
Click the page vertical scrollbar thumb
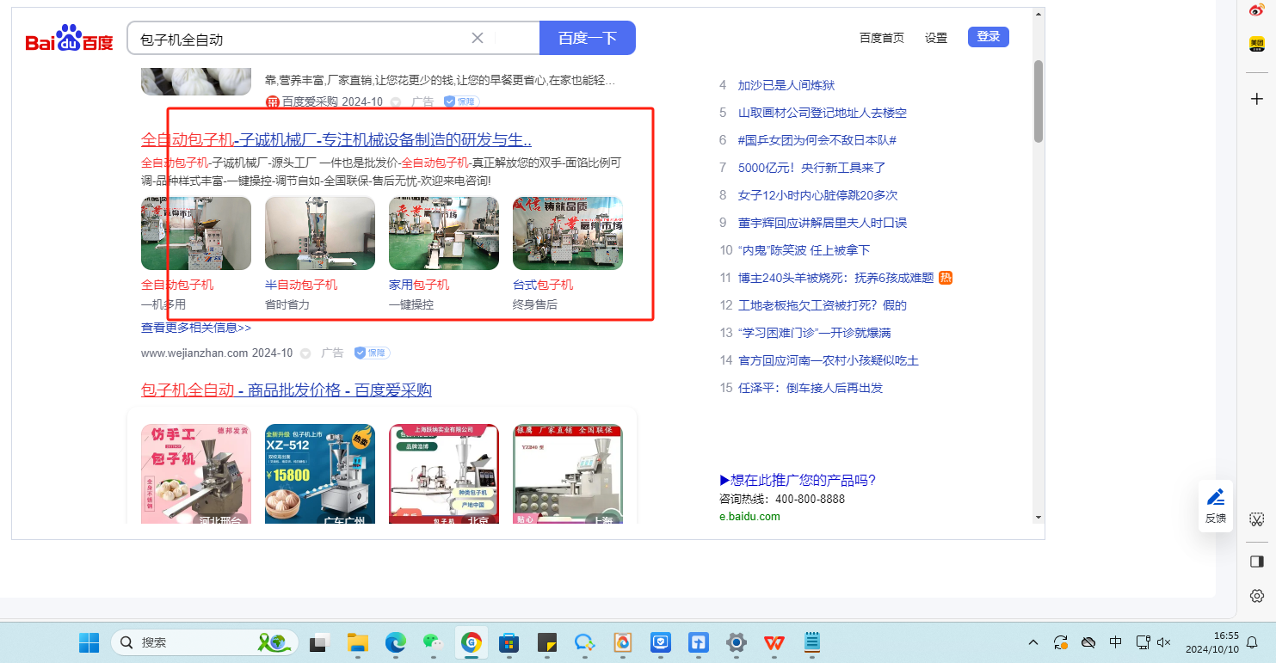pos(1039,101)
